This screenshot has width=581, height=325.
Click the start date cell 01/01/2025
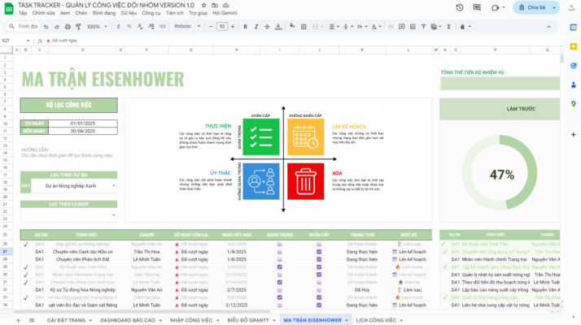point(83,123)
